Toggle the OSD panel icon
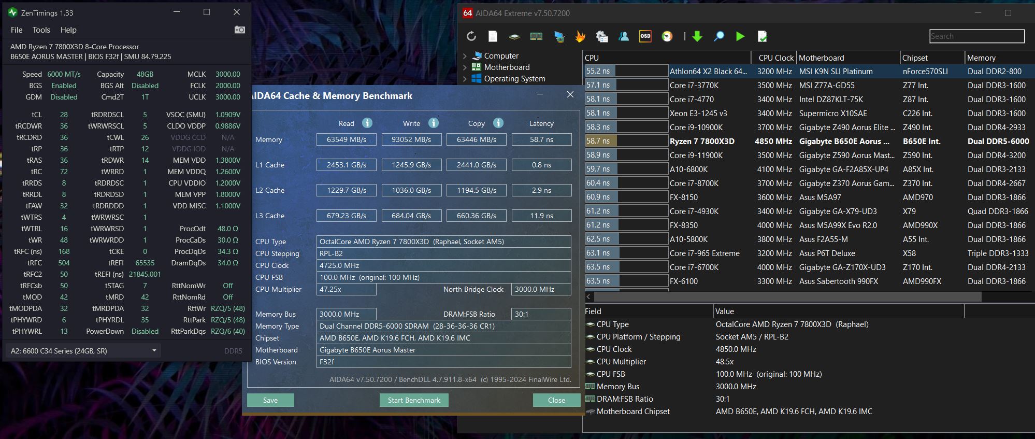The height and width of the screenshot is (439, 1035). point(645,36)
